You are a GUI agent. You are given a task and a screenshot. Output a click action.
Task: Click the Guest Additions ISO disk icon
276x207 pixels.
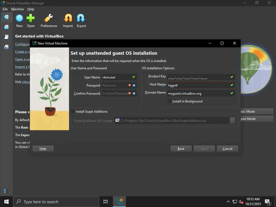tap(118, 120)
